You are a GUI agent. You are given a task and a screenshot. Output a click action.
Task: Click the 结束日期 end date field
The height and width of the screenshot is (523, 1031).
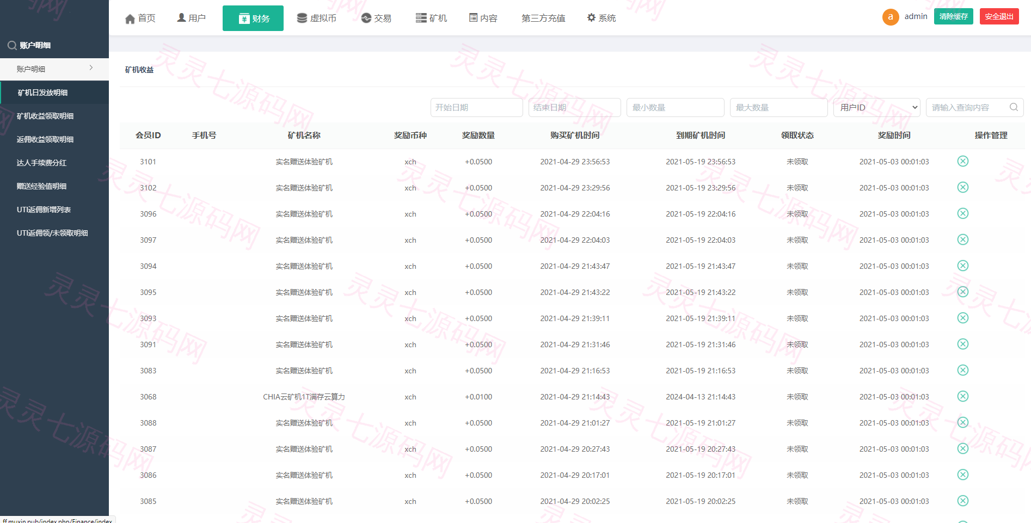coord(575,107)
